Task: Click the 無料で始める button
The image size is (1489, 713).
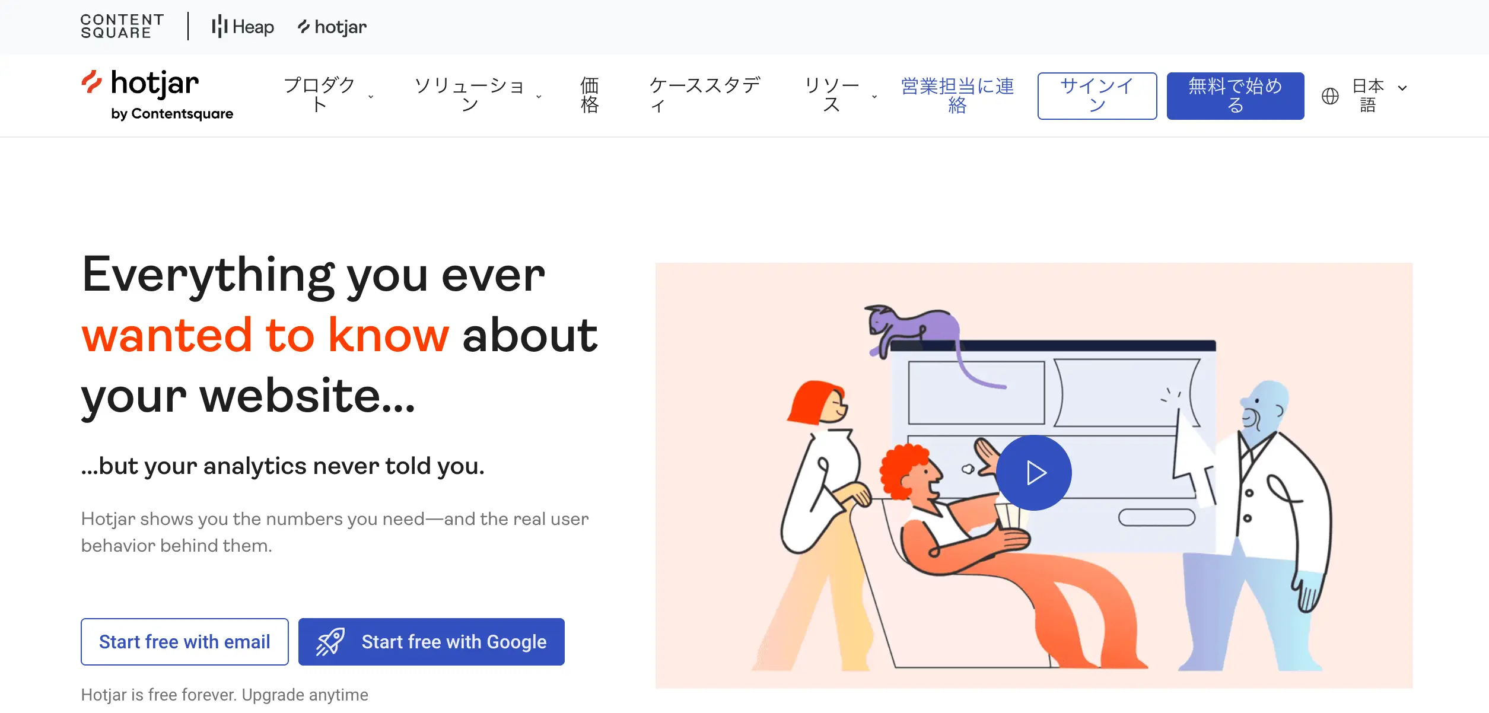Action: [1235, 96]
